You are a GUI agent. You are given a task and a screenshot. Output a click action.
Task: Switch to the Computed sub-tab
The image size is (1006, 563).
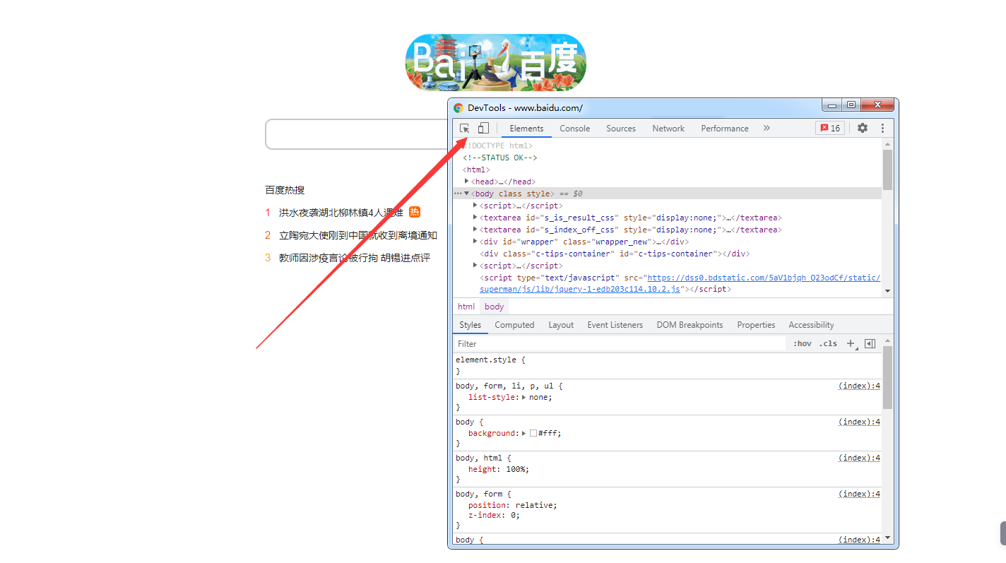pyautogui.click(x=514, y=325)
